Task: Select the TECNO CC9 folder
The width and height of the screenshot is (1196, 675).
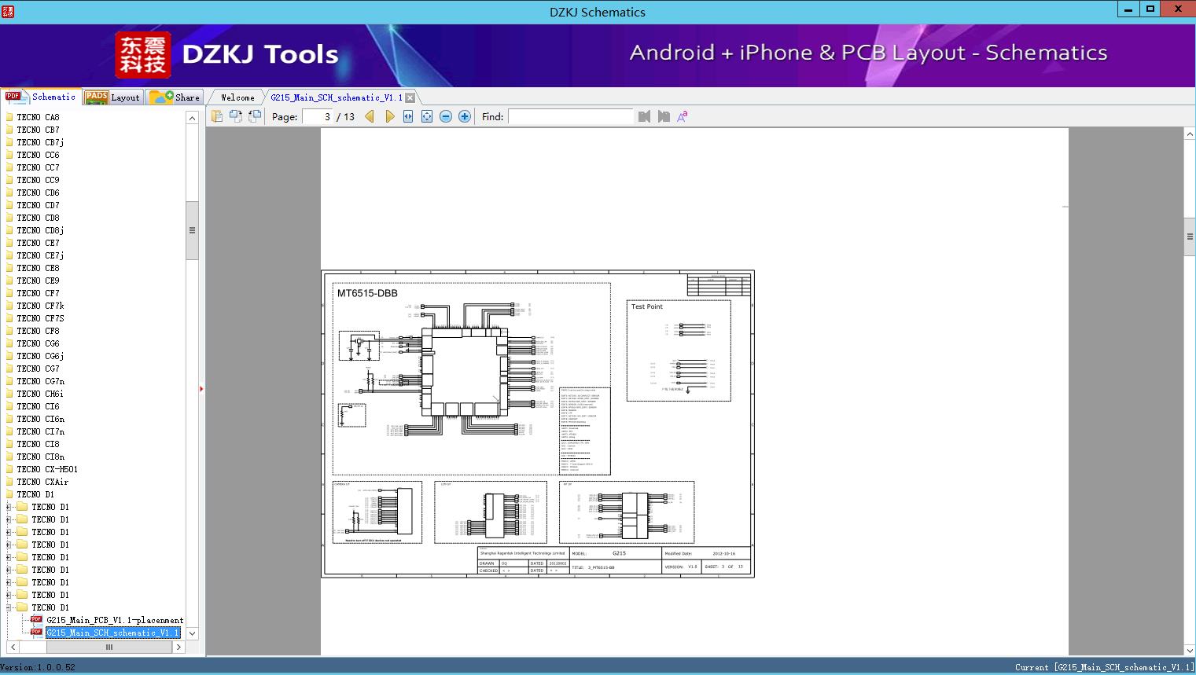Action: (x=38, y=180)
